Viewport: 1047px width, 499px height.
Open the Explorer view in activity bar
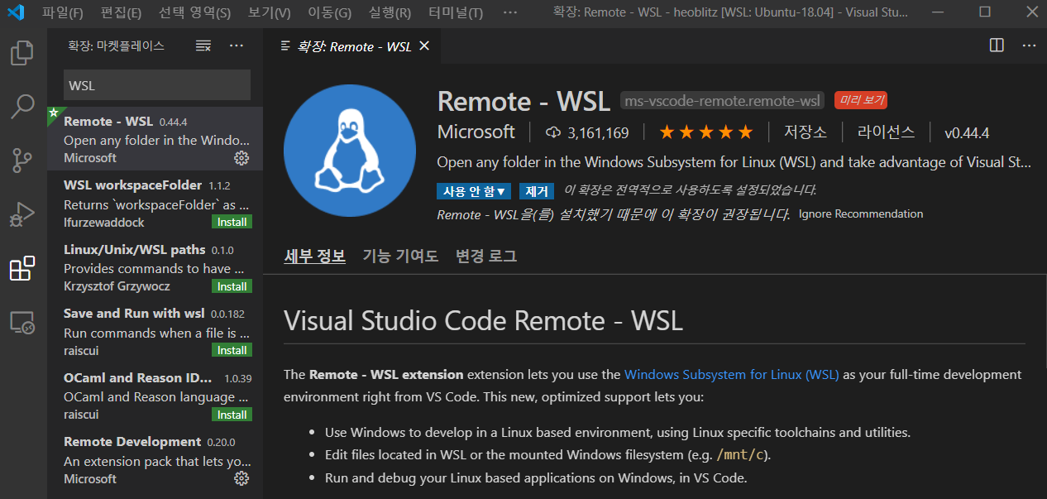(22, 54)
